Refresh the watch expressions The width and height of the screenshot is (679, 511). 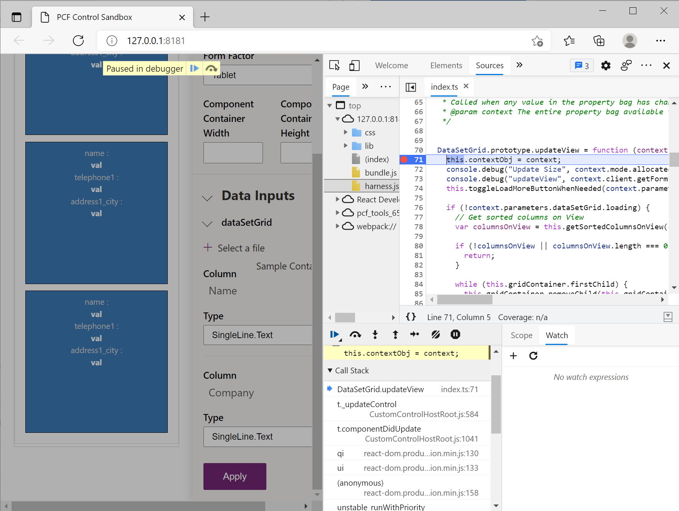533,356
